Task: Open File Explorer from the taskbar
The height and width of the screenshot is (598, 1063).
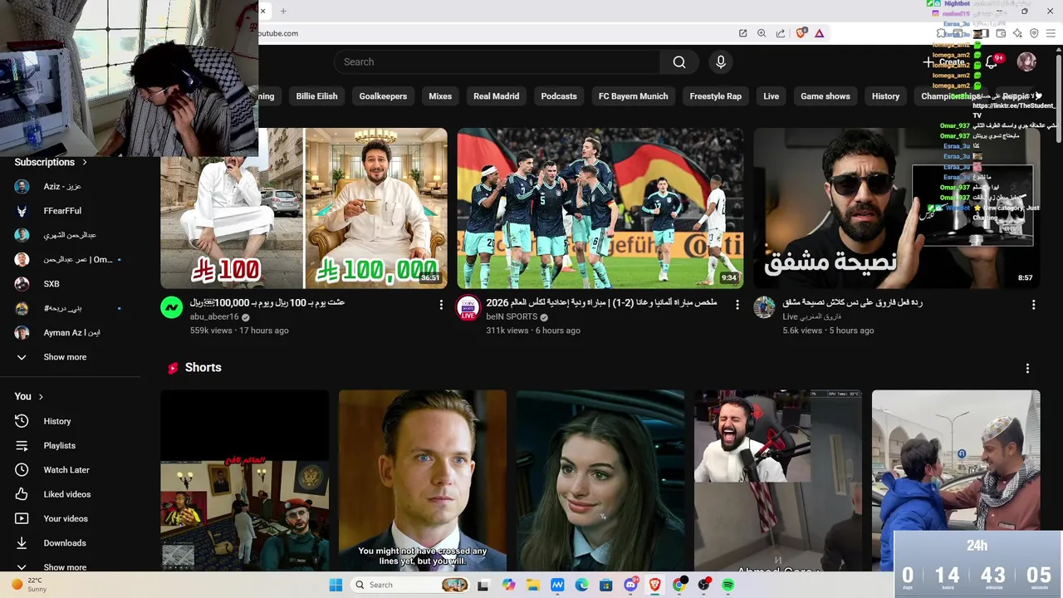Action: point(532,585)
